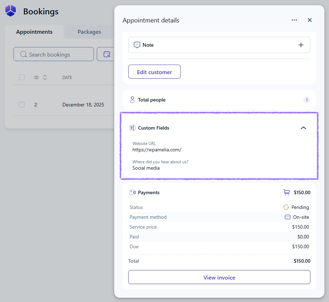
Task: Click the calendar filter icon button
Action: [107, 54]
